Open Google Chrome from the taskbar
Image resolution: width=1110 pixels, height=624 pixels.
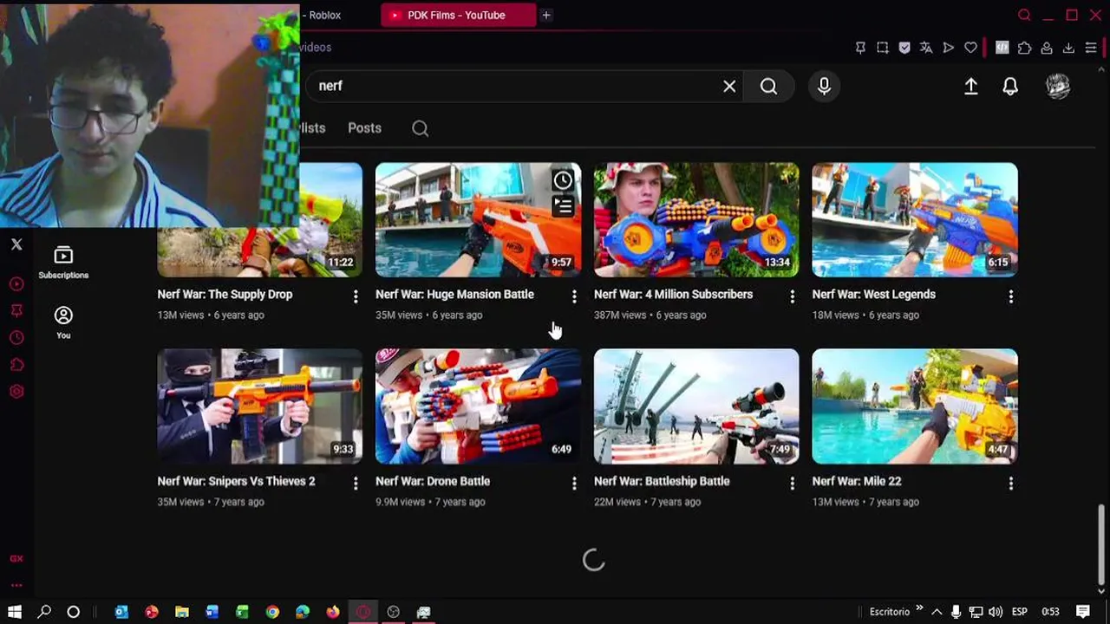pos(272,612)
